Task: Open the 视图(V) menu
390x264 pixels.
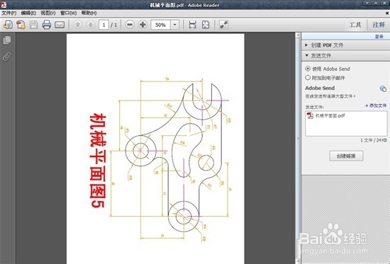Action: [x=48, y=13]
